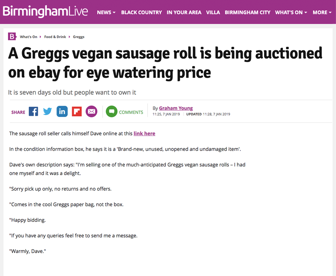Image resolution: width=336 pixels, height=276 pixels.
Task: Go to the Birmingham City section
Action: [x=248, y=12]
